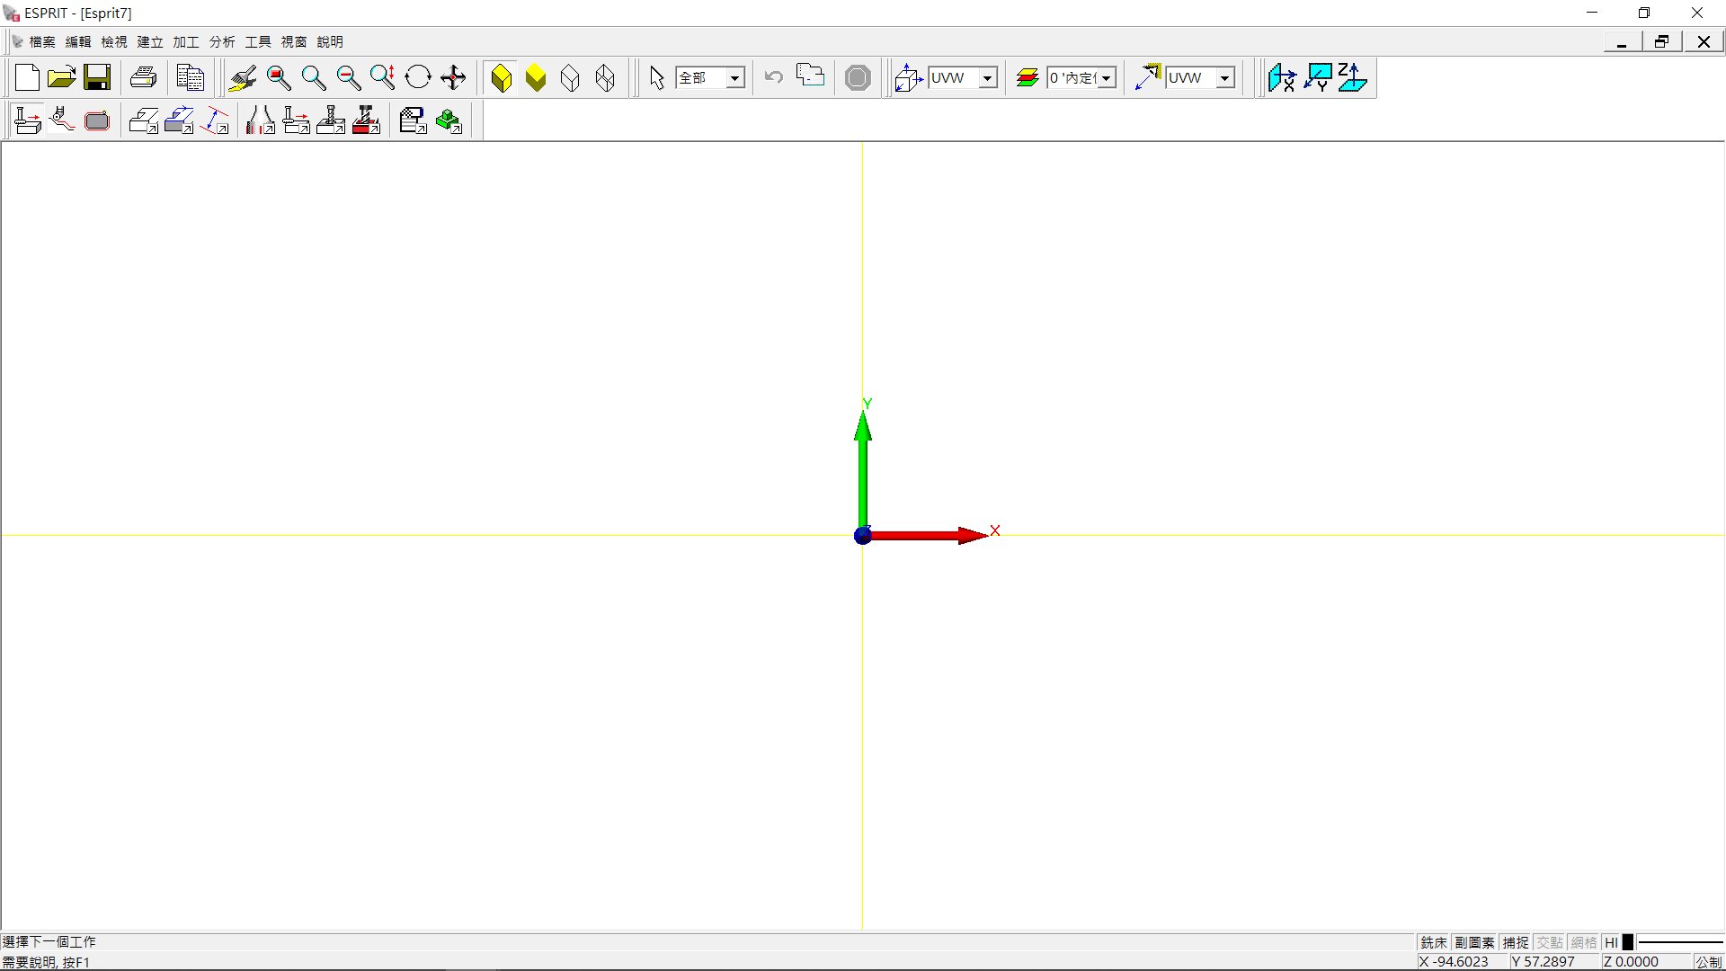Click the green stacked-blocks simulation icon
The image size is (1726, 971).
pos(449,120)
